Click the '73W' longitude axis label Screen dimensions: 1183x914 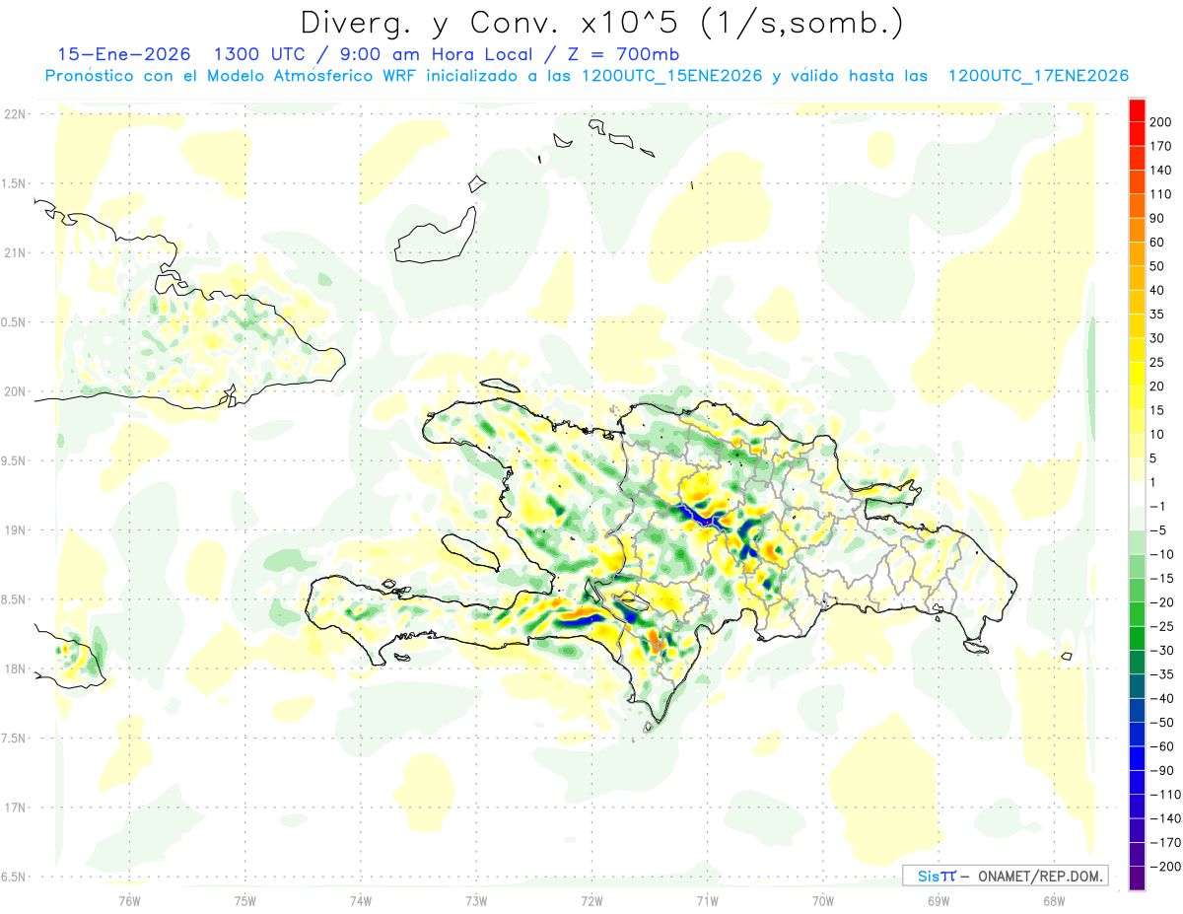click(x=476, y=900)
